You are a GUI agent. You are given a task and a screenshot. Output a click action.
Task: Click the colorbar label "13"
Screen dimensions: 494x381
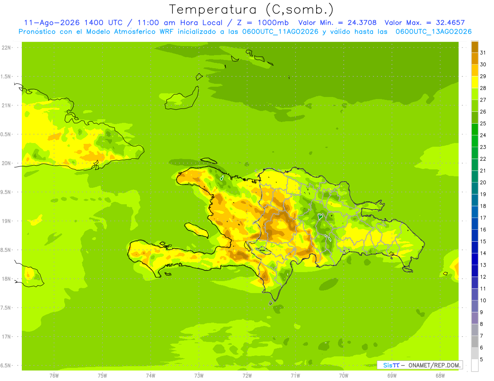coord(483,265)
